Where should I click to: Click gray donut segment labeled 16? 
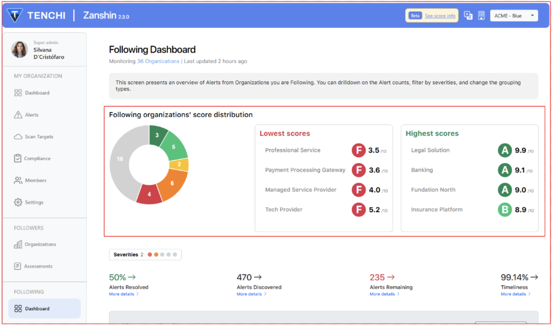point(120,159)
